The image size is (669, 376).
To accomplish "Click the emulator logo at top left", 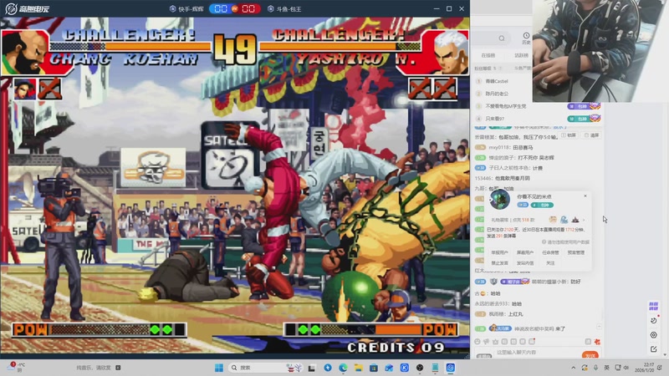I will click(27, 8).
